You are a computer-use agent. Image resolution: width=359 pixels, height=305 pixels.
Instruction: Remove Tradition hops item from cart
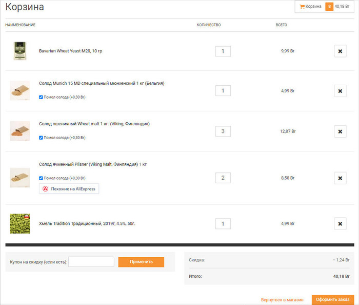click(340, 224)
